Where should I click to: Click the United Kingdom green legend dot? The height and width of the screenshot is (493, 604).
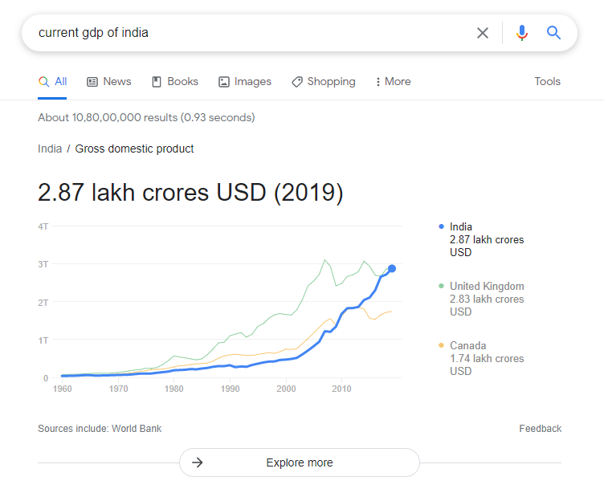click(441, 287)
